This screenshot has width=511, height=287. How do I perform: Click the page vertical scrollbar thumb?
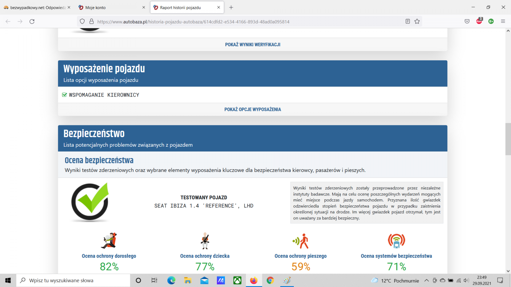508,139
